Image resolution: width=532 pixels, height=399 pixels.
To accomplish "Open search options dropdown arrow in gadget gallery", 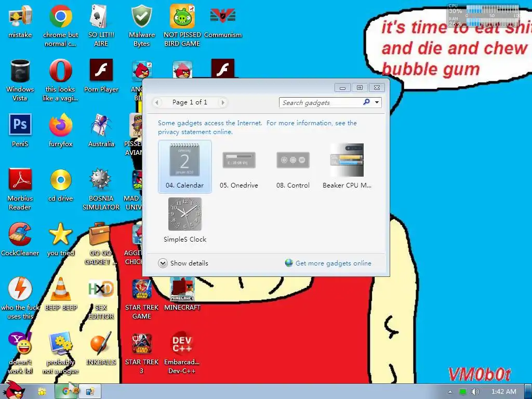I will (377, 102).
